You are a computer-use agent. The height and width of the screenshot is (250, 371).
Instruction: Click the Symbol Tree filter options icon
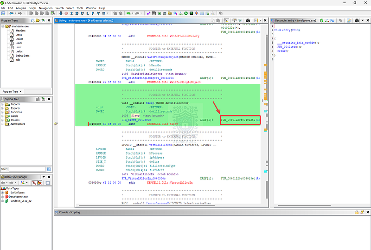[49, 169]
